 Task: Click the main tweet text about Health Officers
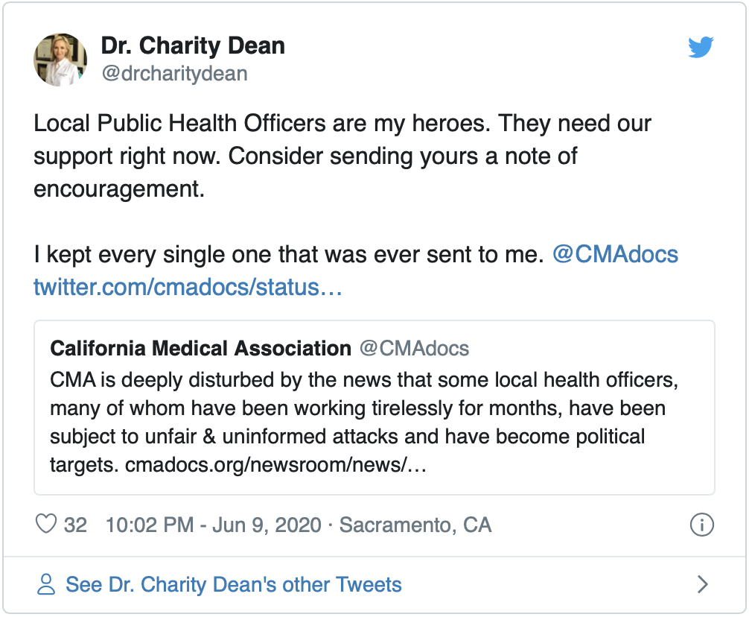342,155
